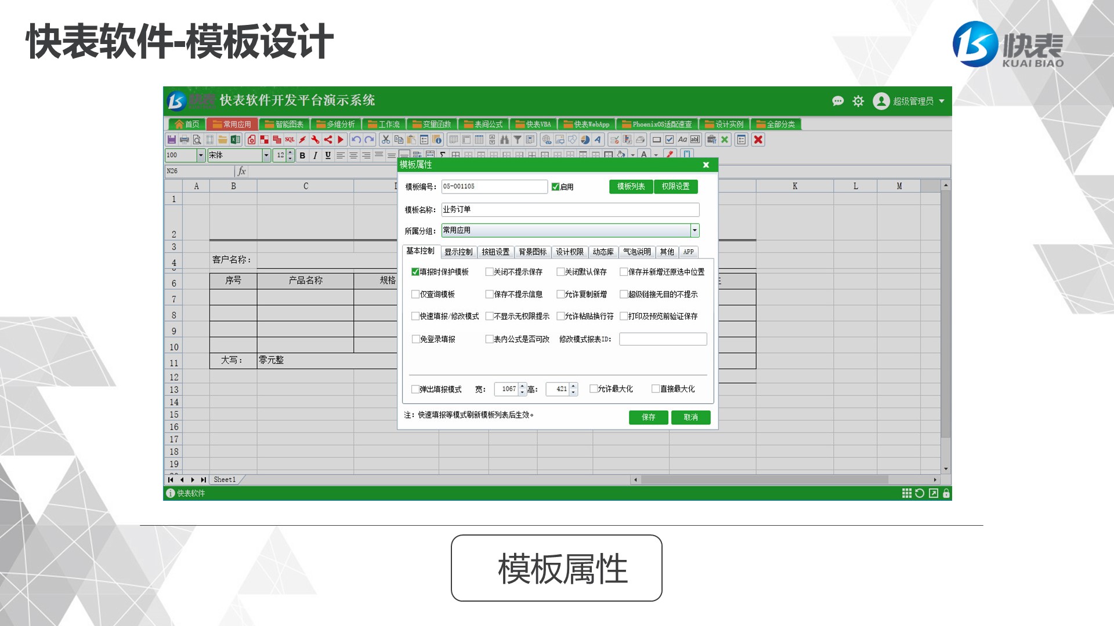Toggle Italic formatting
1114x626 pixels.
[x=315, y=155]
